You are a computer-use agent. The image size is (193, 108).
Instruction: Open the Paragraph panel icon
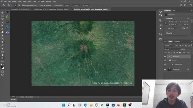[160, 29]
